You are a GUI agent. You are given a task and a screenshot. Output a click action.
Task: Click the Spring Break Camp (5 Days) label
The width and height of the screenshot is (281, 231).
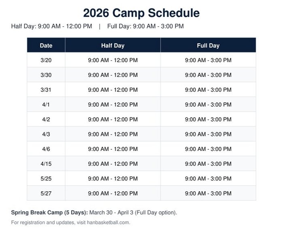click(x=49, y=212)
